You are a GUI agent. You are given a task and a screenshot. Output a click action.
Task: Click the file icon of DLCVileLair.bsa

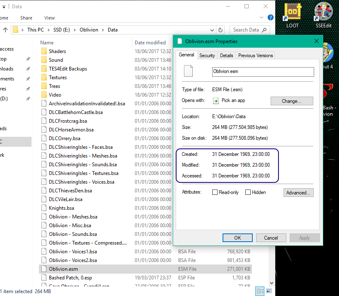coord(44,199)
